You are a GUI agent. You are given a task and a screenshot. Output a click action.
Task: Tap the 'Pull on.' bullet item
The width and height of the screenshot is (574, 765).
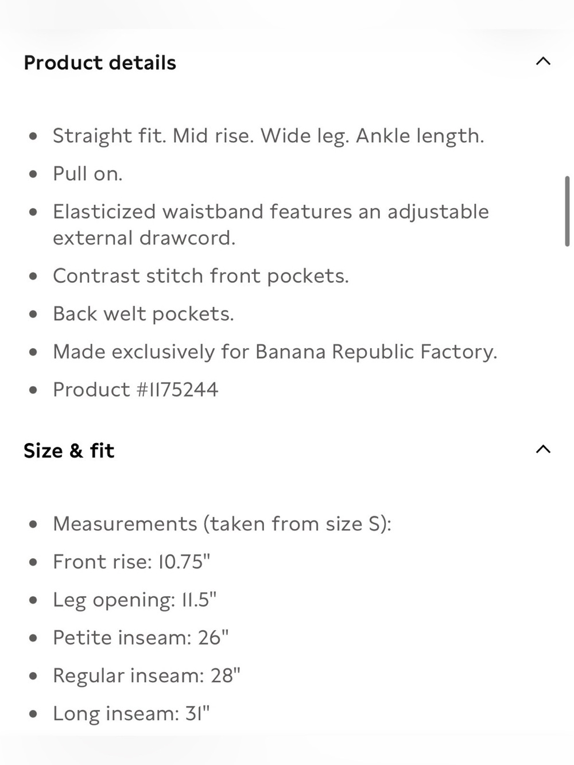(88, 174)
